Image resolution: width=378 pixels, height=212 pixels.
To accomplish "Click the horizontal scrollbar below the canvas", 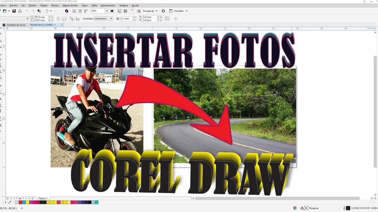I will tap(277, 198).
